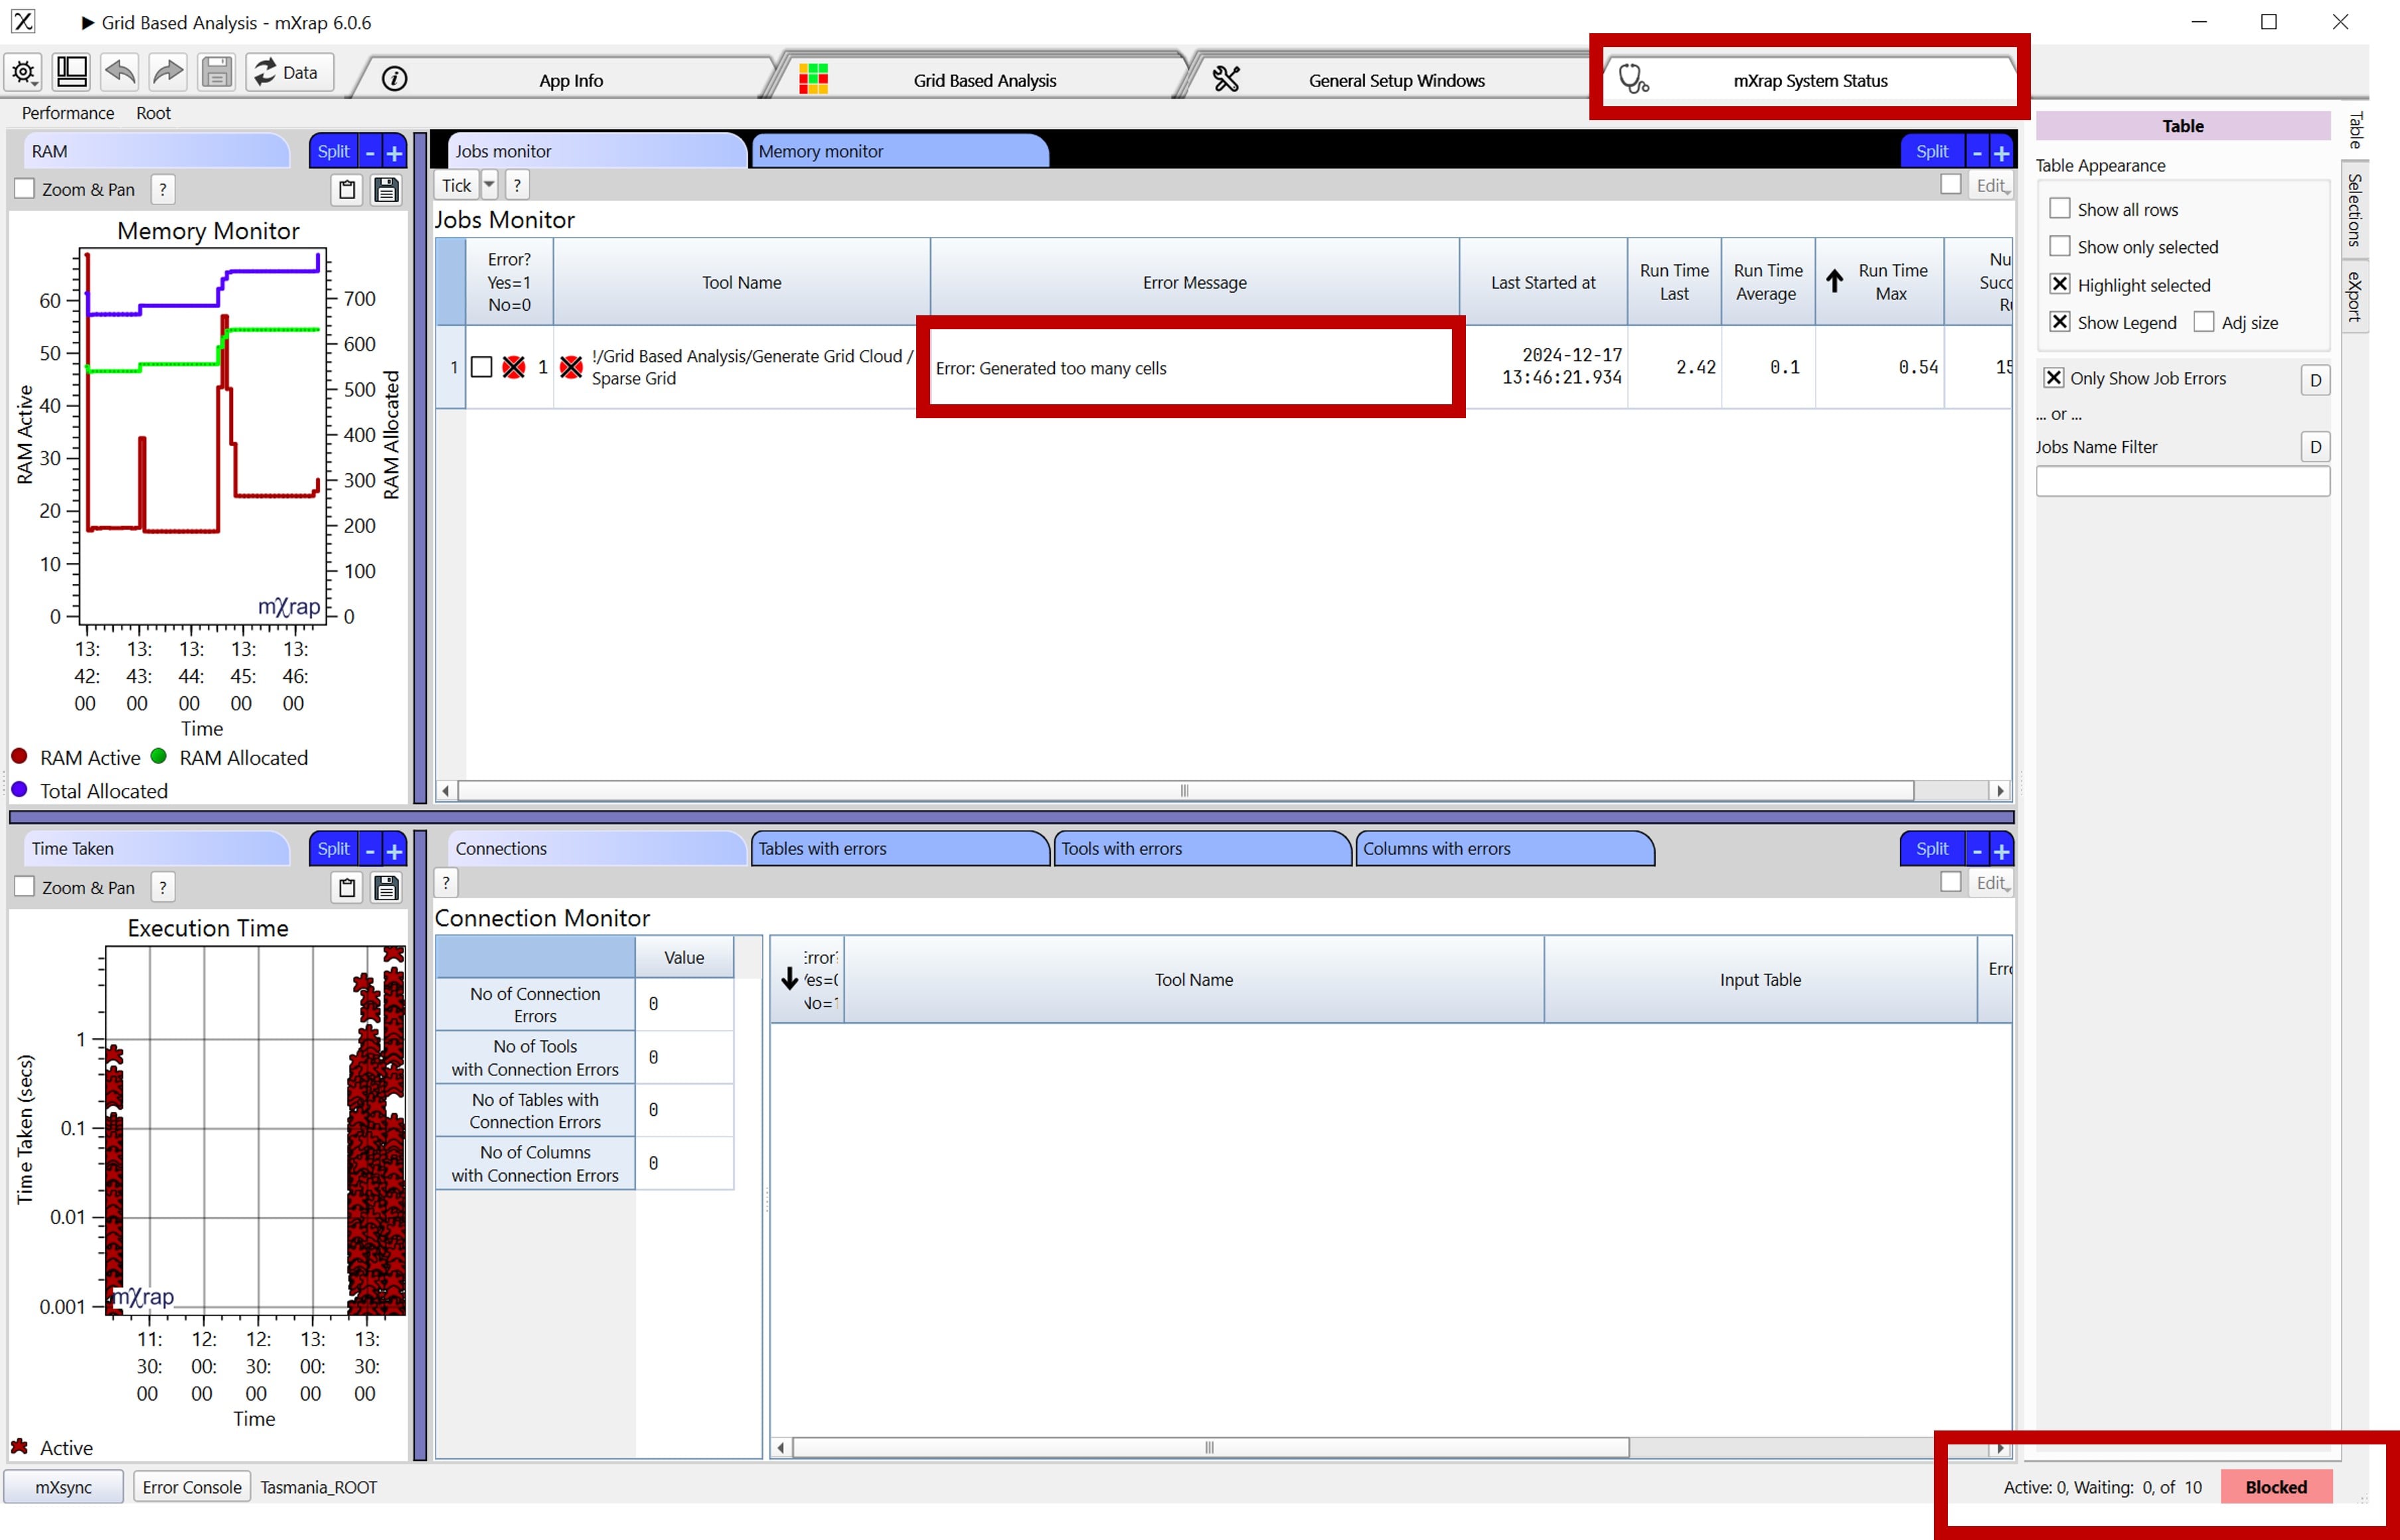Copy Memory Monitor chart with the clipboard icon
The width and height of the screenshot is (2400, 1540).
[347, 189]
